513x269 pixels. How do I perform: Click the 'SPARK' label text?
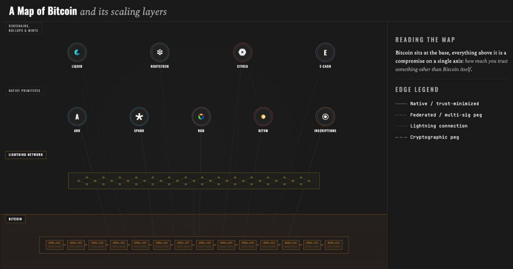(139, 131)
